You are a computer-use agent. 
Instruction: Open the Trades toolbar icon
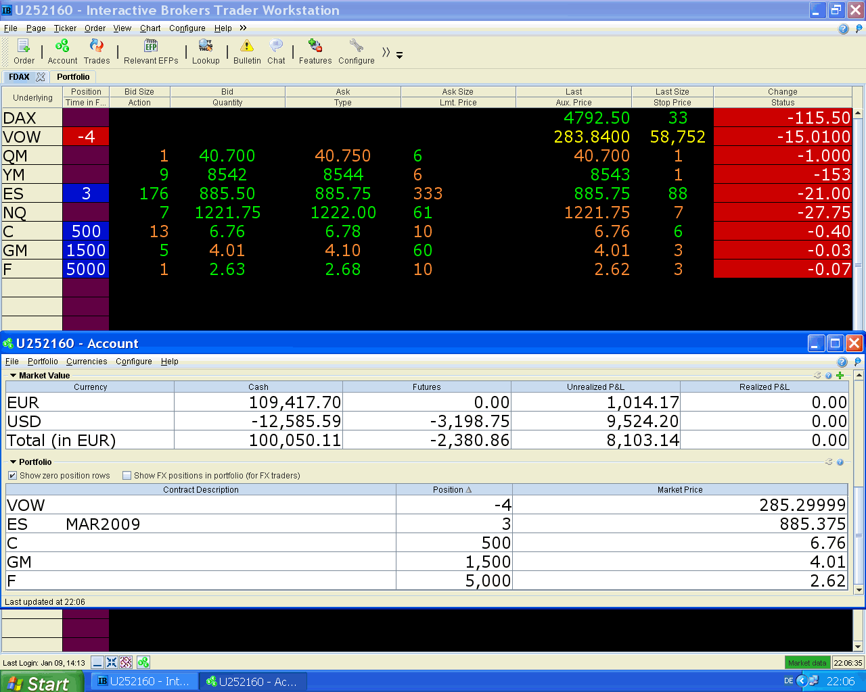pos(97,51)
